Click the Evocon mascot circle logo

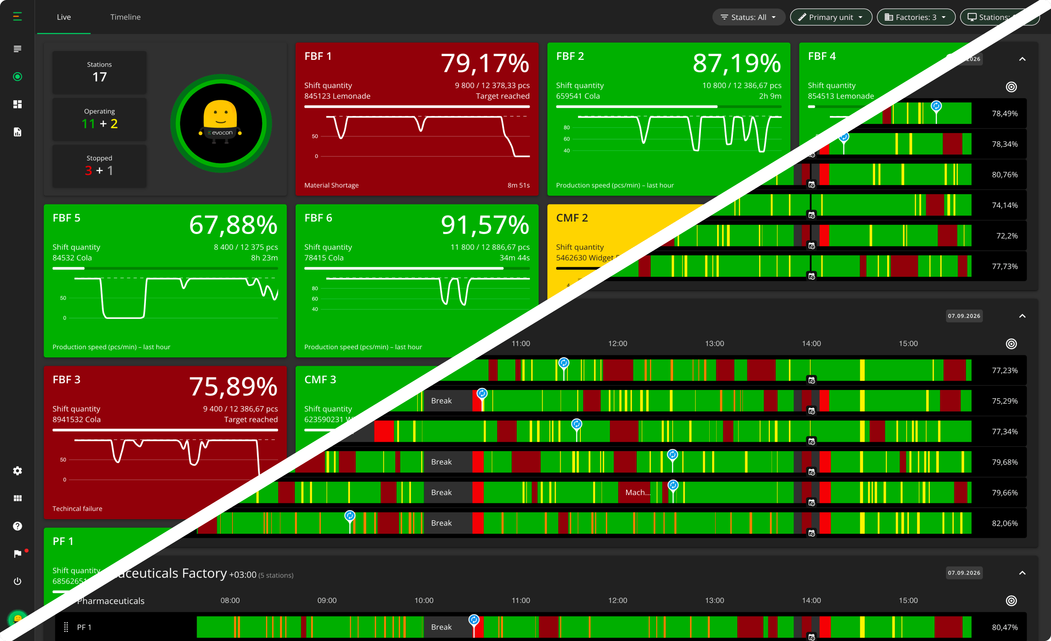tap(221, 123)
